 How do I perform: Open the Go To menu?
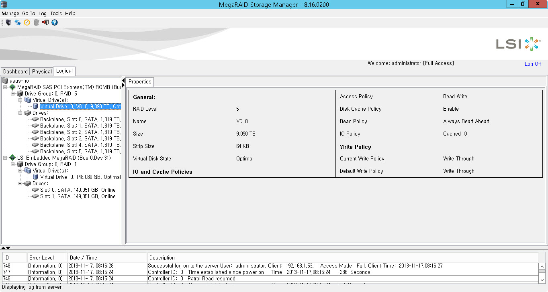pyautogui.click(x=29, y=14)
